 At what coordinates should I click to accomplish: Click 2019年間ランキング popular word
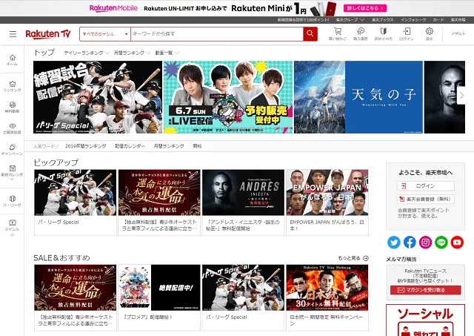point(86,146)
